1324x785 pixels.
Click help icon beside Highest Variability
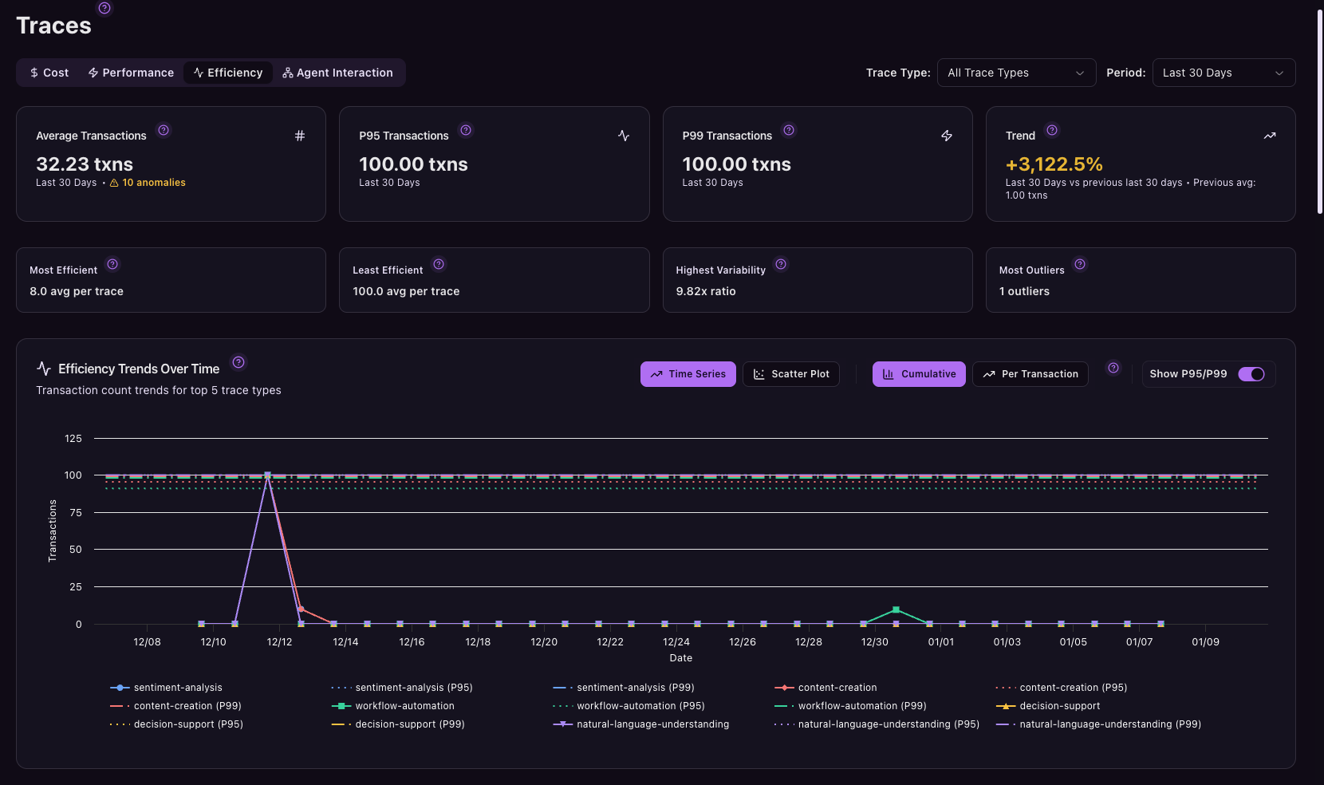781,264
